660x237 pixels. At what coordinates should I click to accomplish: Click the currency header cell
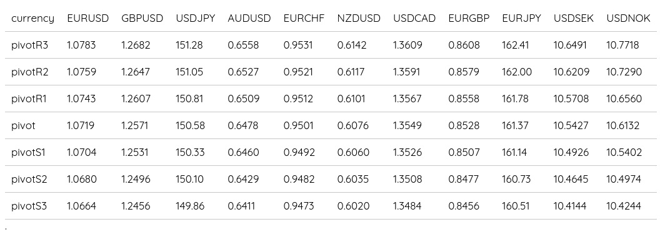pos(33,19)
